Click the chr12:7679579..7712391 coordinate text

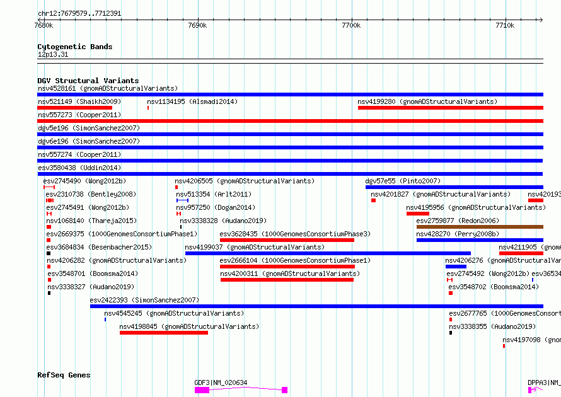pos(79,14)
